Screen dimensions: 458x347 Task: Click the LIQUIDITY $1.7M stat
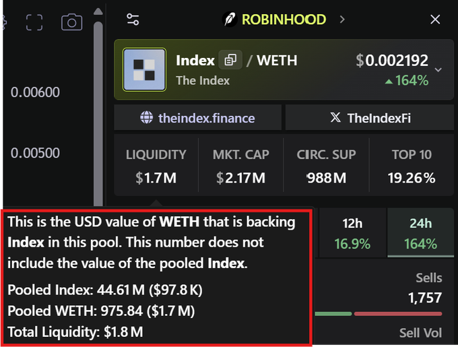[156, 166]
